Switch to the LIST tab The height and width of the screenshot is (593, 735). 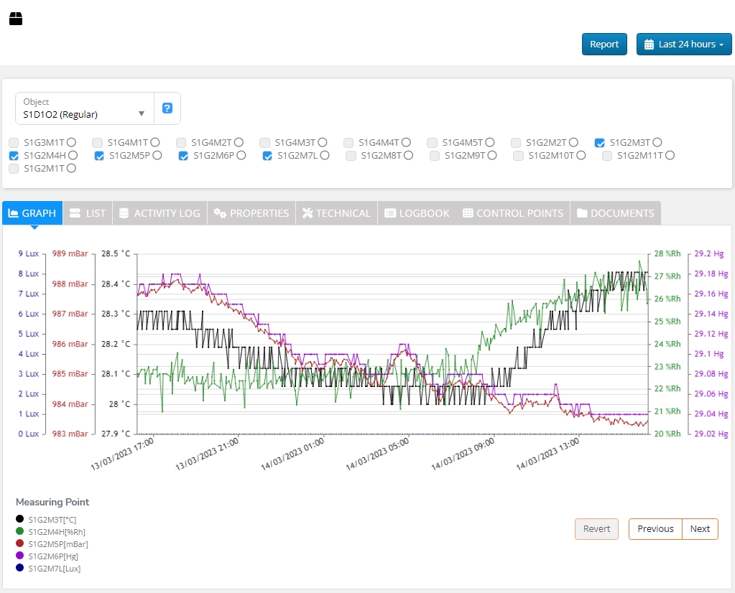tap(88, 213)
